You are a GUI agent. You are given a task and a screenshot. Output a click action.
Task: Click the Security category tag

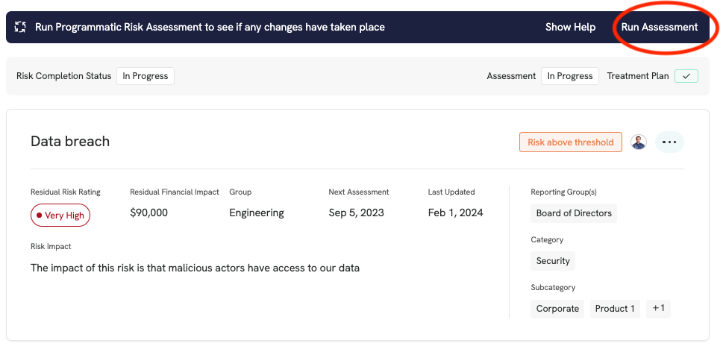click(x=553, y=261)
